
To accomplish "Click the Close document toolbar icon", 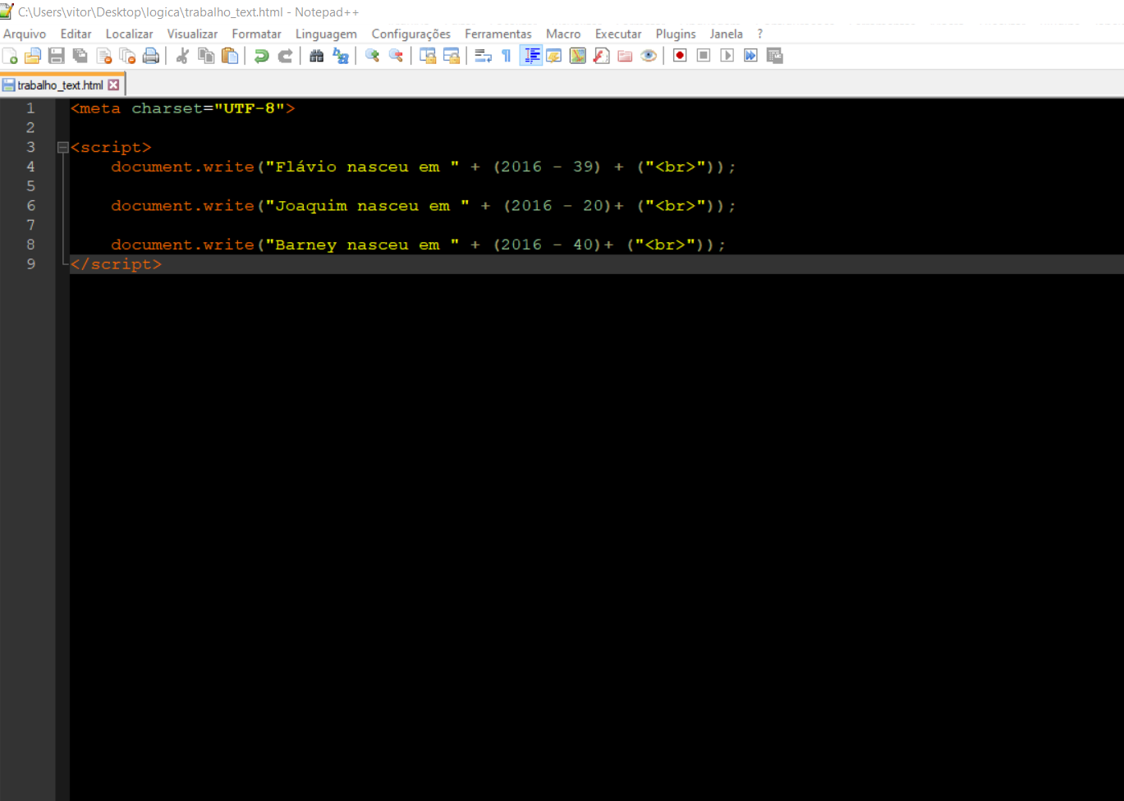I will (104, 56).
